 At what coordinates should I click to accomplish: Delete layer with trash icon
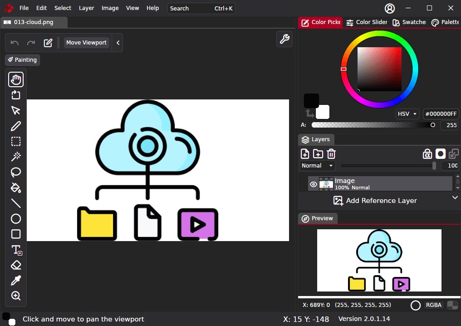(x=331, y=154)
